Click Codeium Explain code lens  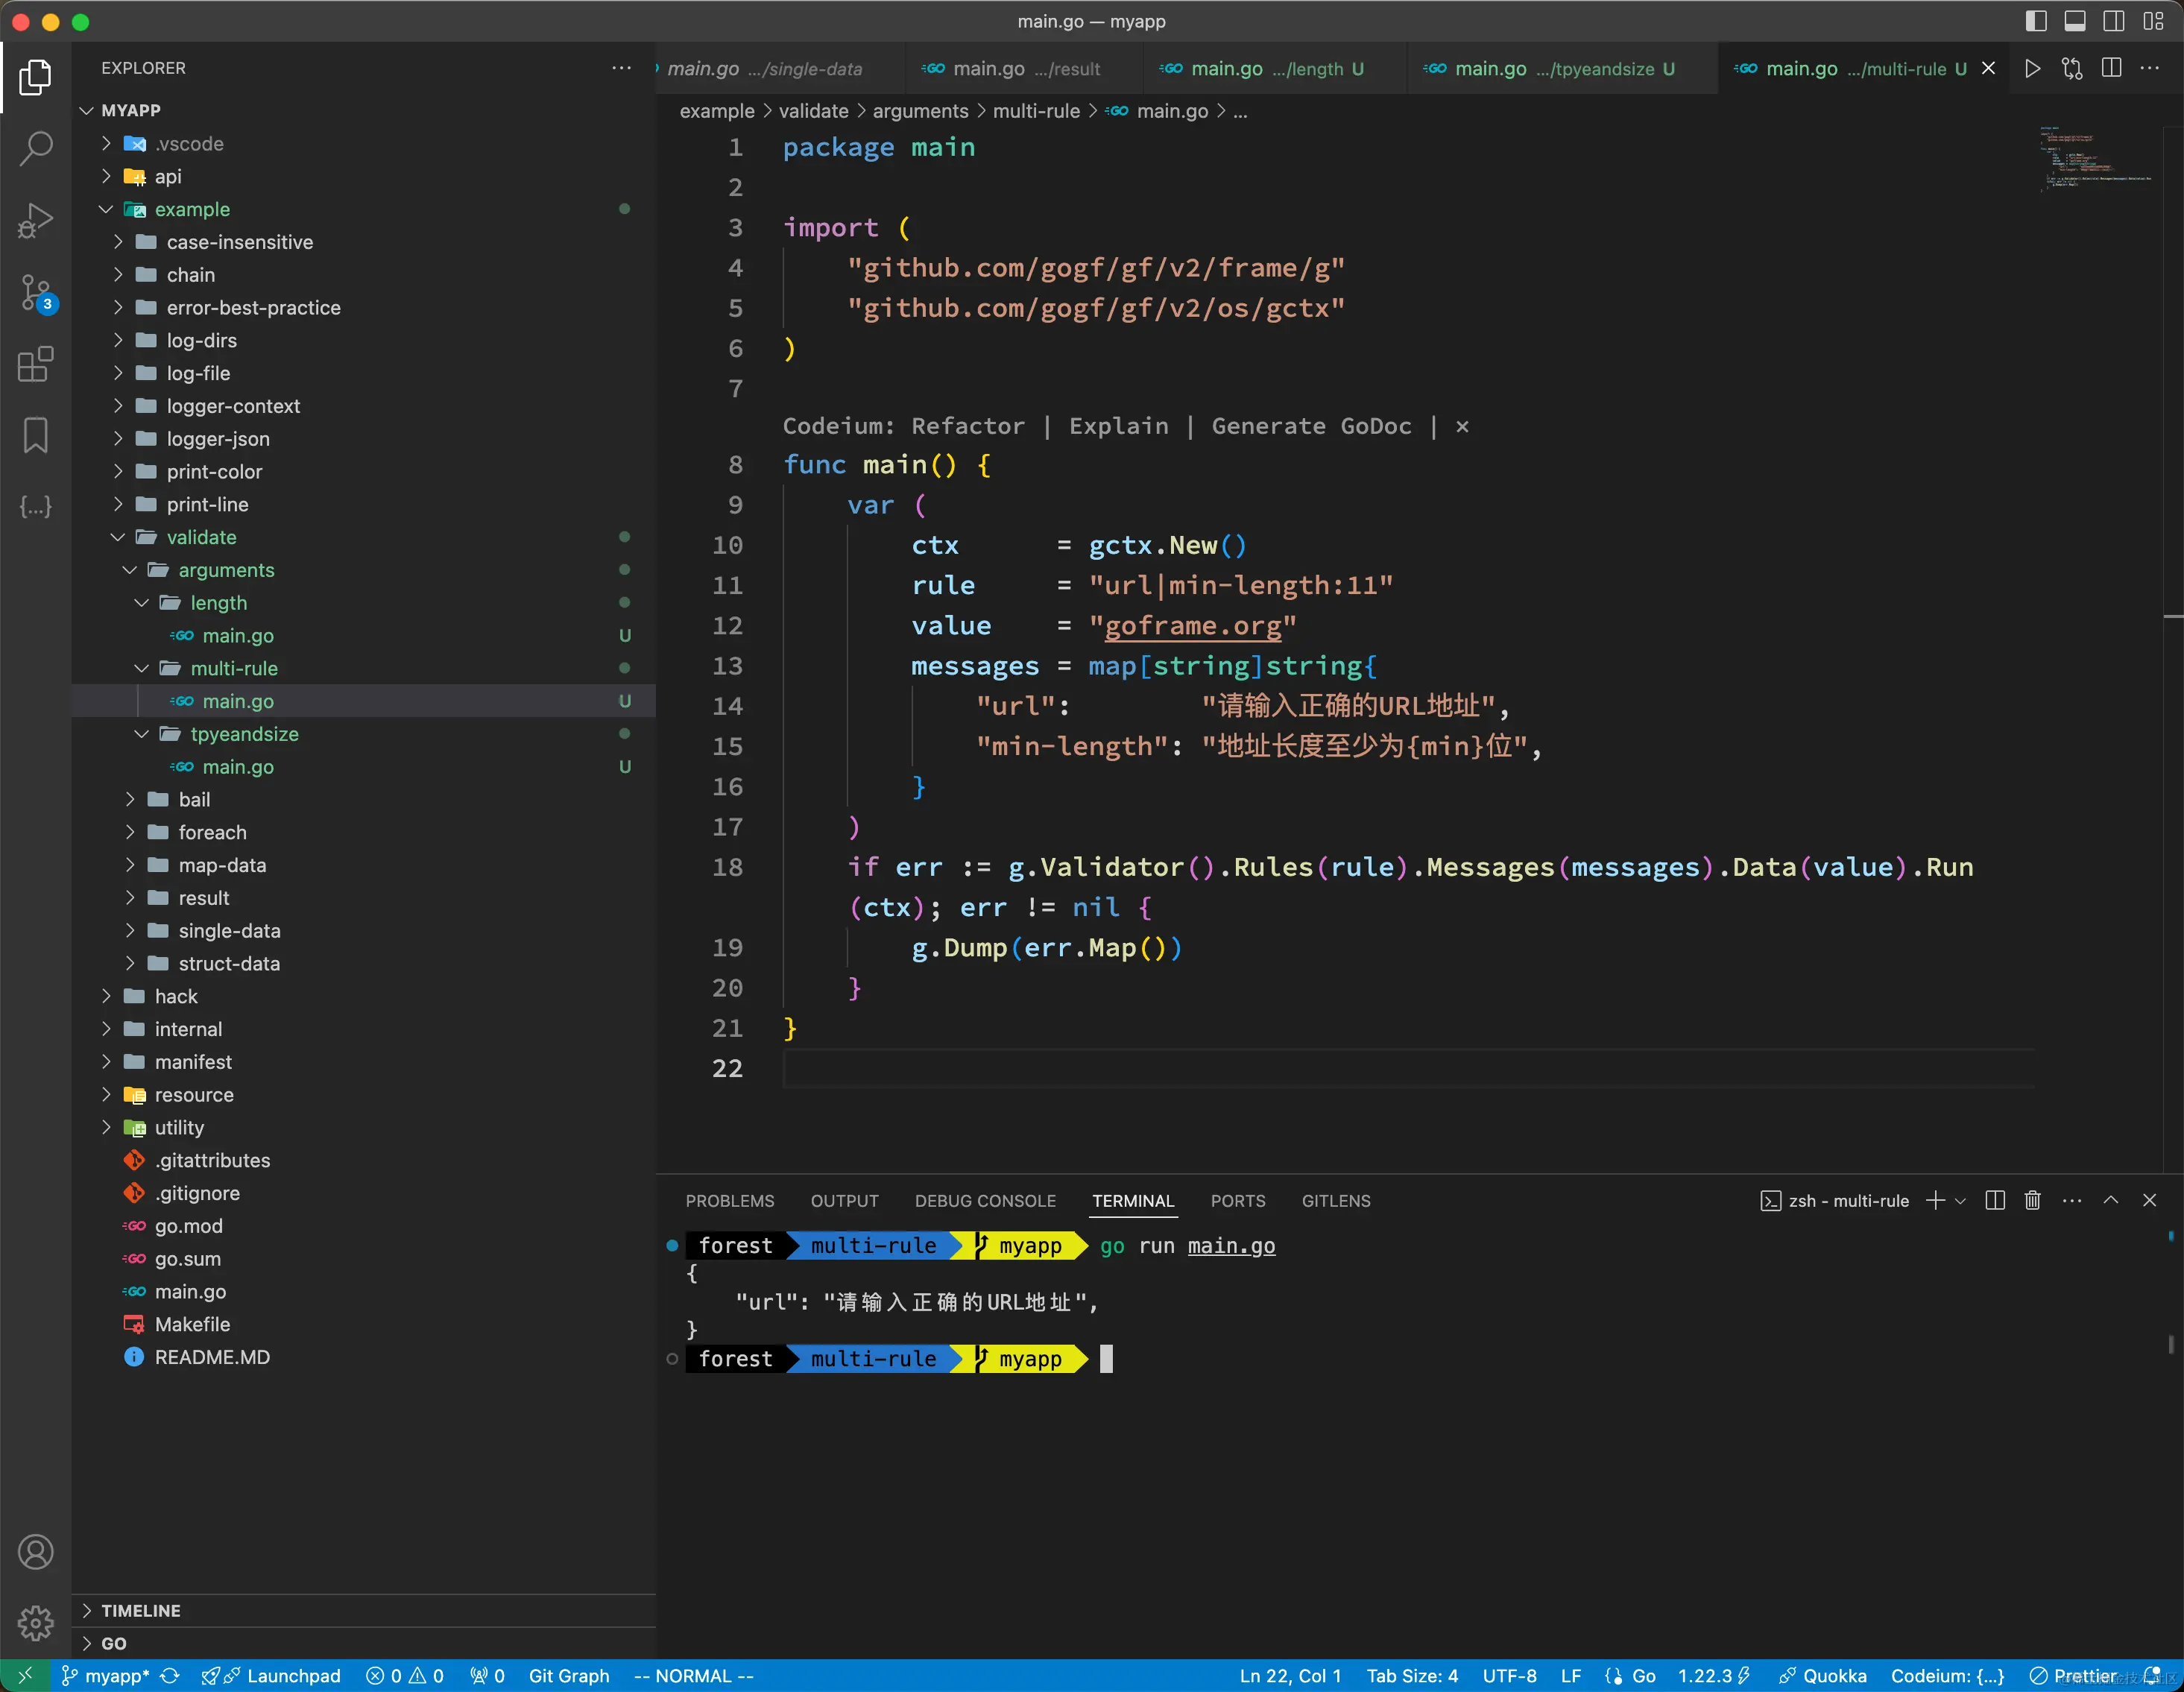point(1118,426)
